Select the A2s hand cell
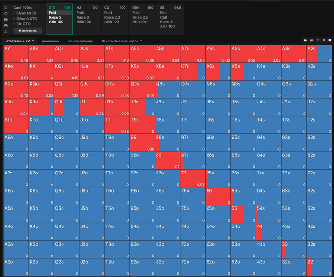The width and height of the screenshot is (334, 277). [x=319, y=54]
